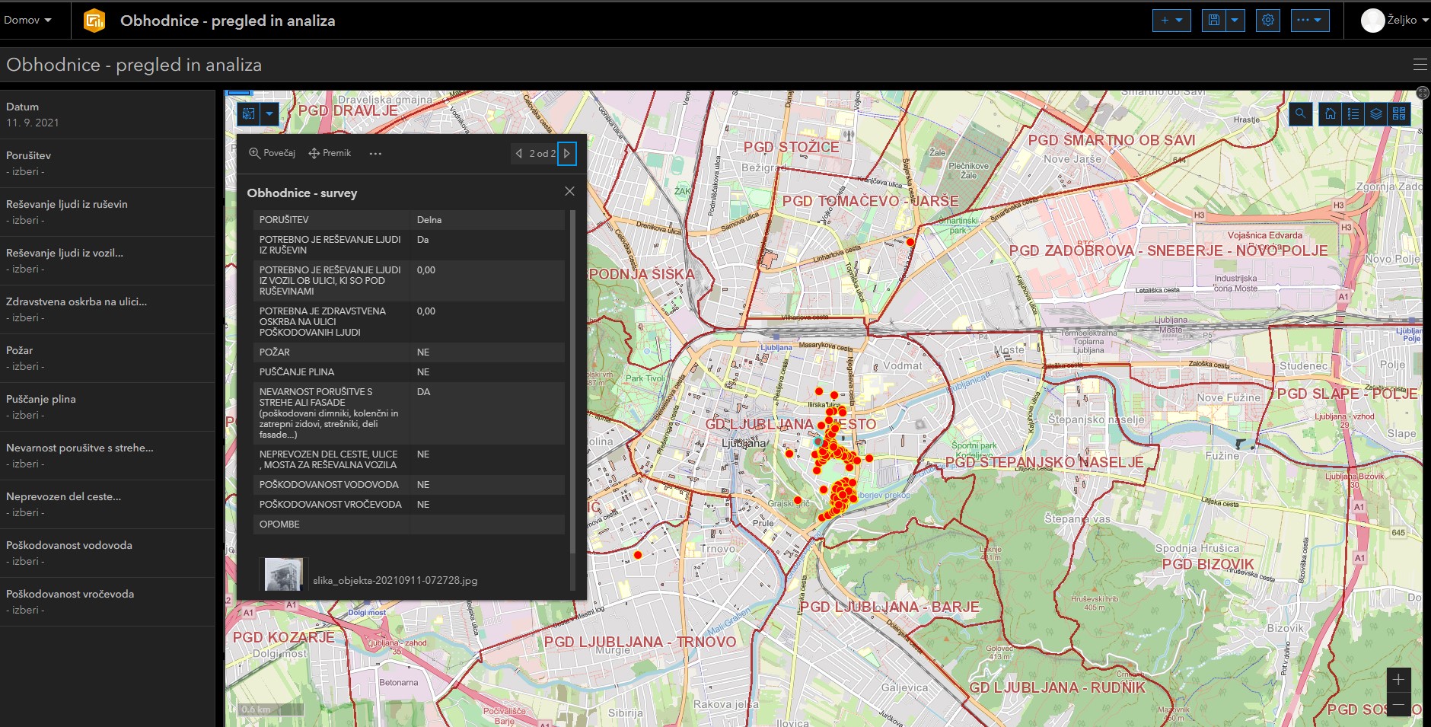Viewport: 1431px width, 727px height.
Task: Go to previous popup feature
Action: pos(519,154)
